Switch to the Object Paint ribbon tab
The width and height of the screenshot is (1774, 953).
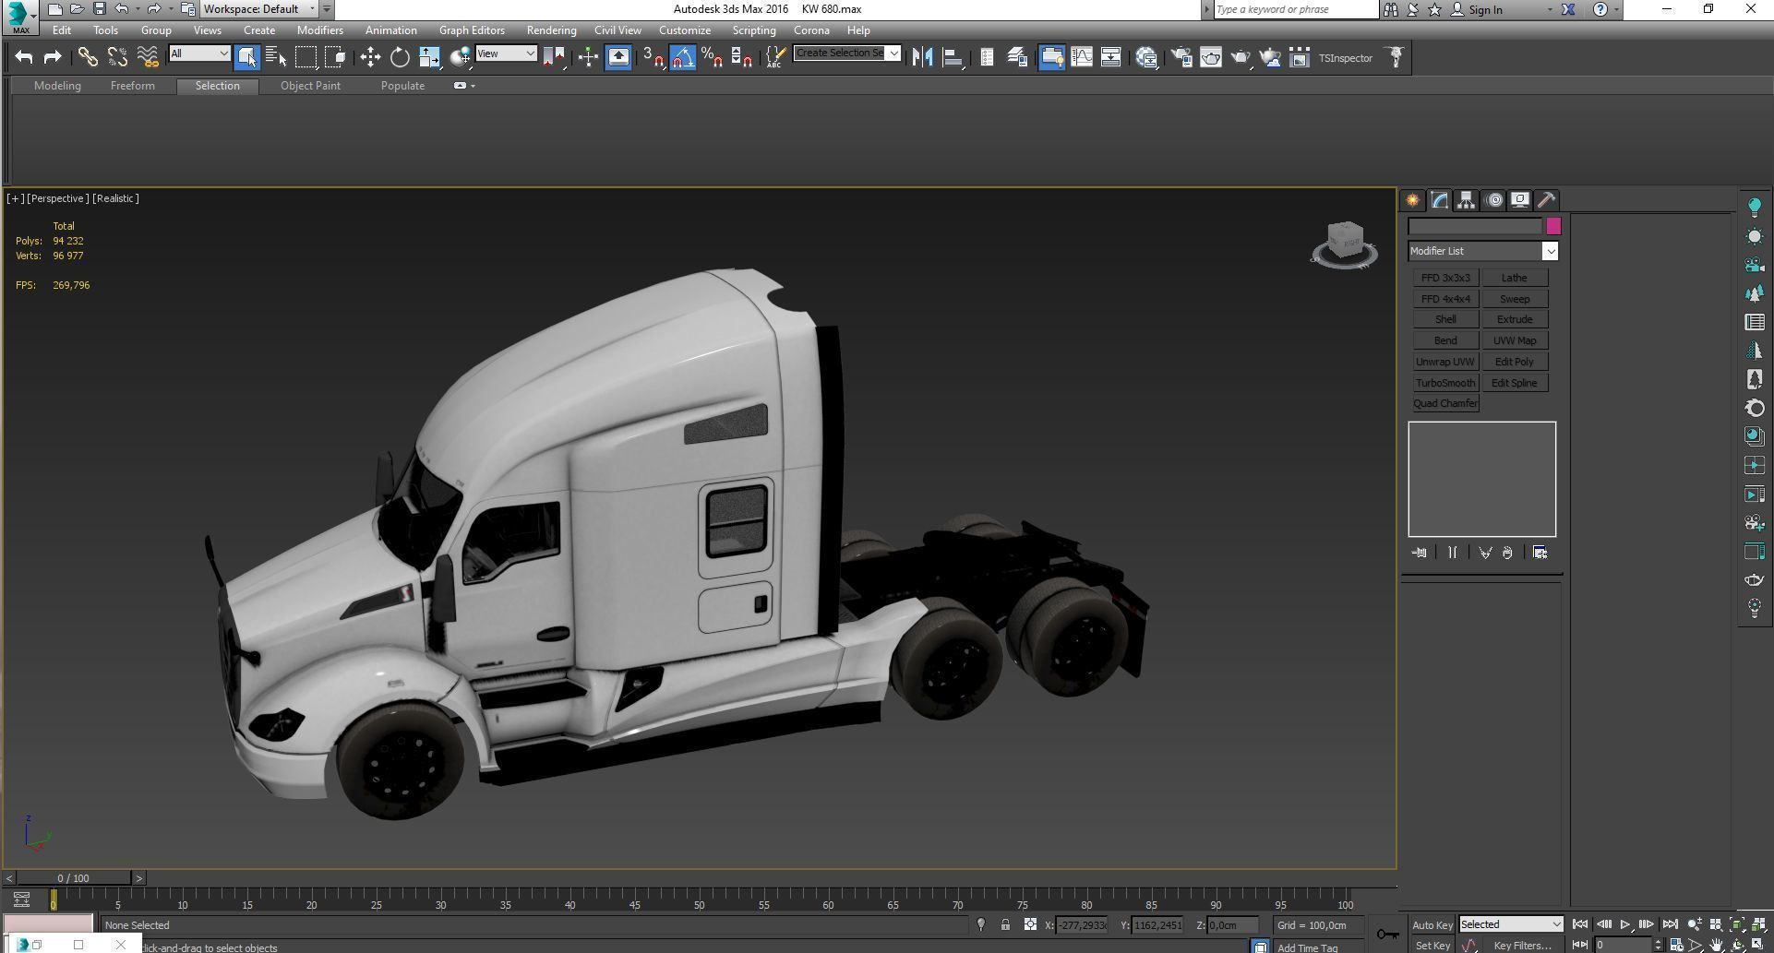click(310, 86)
